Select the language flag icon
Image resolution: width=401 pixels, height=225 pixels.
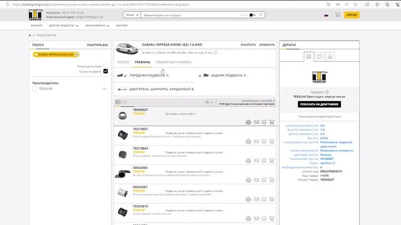click(x=326, y=15)
